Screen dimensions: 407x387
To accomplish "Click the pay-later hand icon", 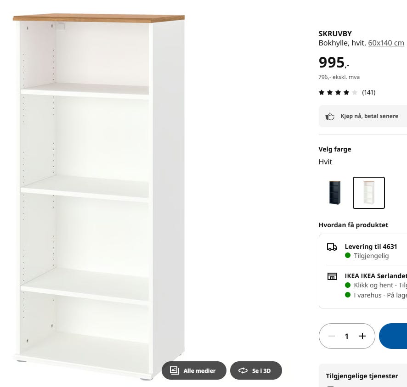I will [330, 116].
